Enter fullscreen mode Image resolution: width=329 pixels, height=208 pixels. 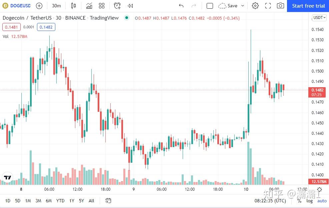click(x=268, y=6)
